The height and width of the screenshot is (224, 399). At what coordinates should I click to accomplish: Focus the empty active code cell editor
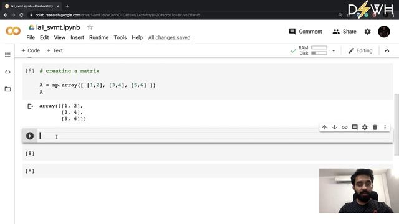214,136
